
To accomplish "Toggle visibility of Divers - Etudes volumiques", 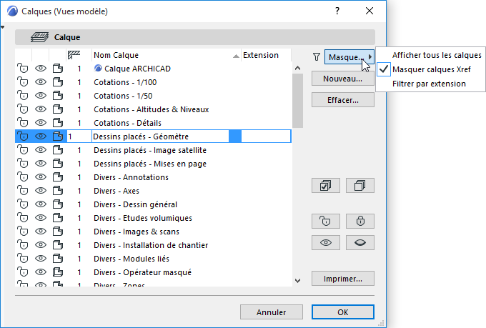I will (x=41, y=218).
